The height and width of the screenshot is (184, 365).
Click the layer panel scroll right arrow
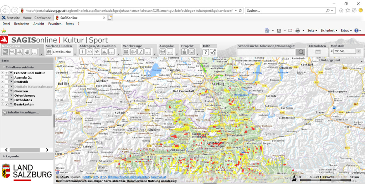(47, 150)
